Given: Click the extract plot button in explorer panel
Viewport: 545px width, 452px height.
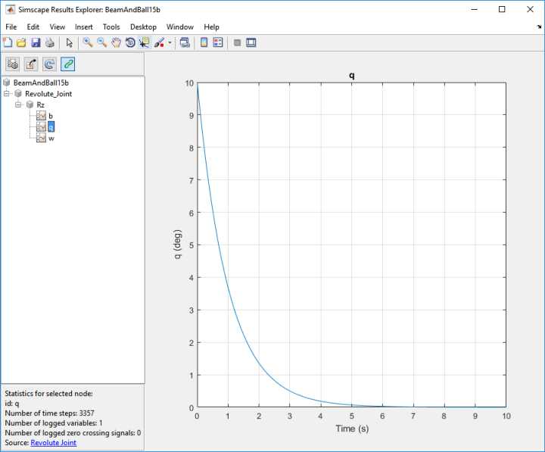Looking at the screenshot, I should point(31,64).
